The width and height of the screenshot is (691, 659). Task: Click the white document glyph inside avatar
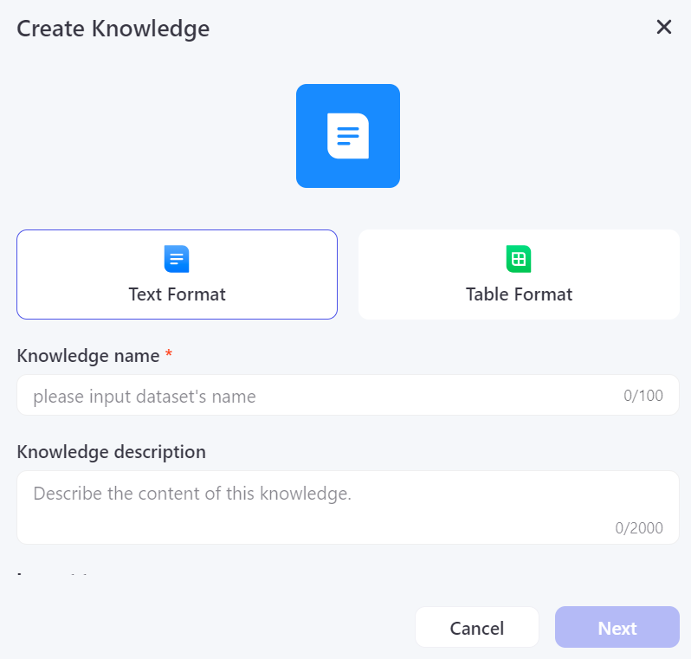[348, 136]
